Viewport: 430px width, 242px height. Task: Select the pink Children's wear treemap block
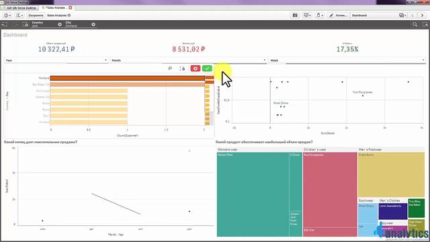point(330,190)
